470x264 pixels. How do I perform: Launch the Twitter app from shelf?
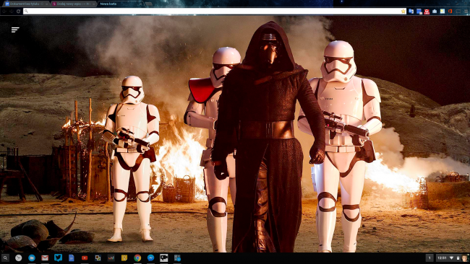click(58, 258)
